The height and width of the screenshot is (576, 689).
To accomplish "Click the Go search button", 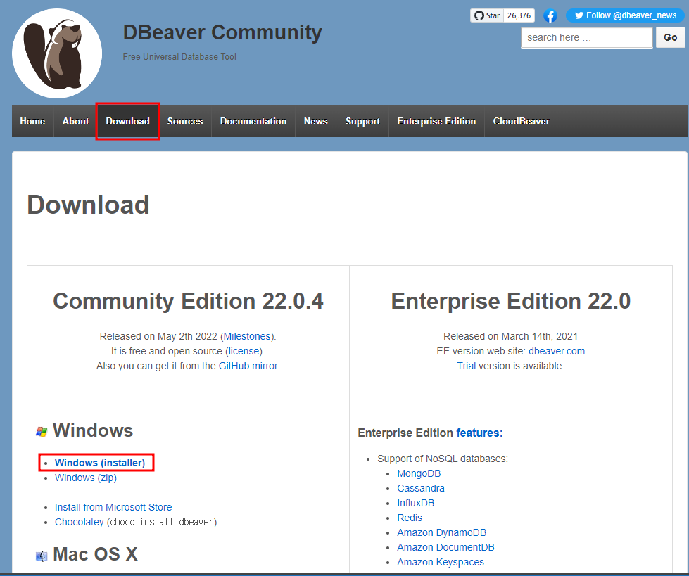I will pos(670,37).
